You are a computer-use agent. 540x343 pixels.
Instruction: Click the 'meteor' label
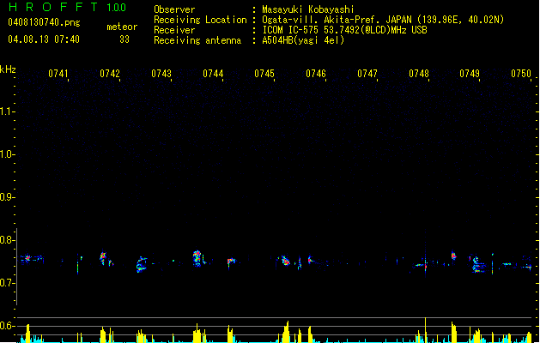pyautogui.click(x=122, y=27)
